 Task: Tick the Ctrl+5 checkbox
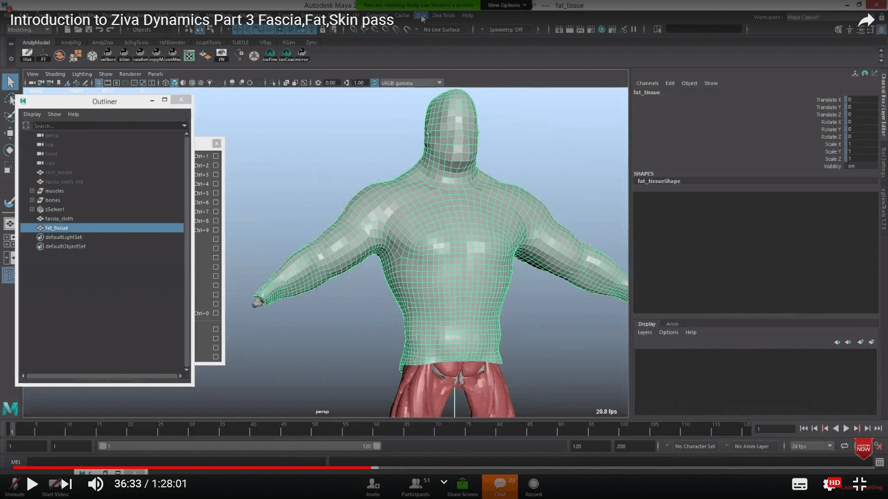(216, 193)
